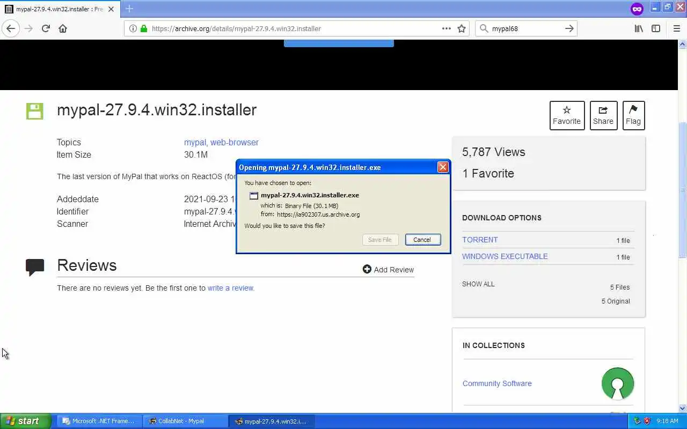Click the purple private browsing mask icon
Image resolution: width=687 pixels, height=429 pixels.
(637, 9)
